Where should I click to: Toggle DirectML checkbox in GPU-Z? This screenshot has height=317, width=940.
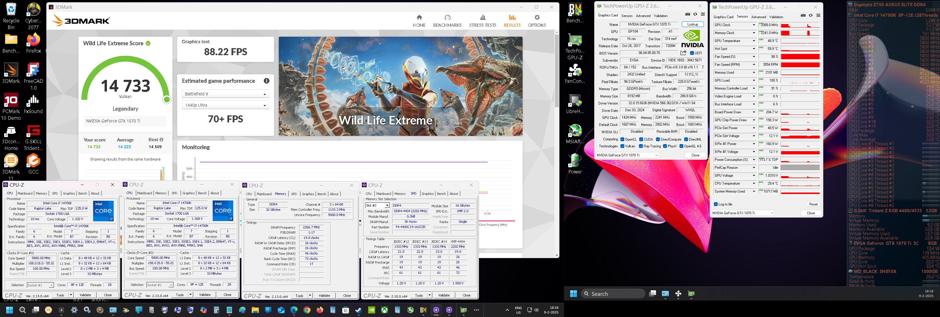click(686, 139)
